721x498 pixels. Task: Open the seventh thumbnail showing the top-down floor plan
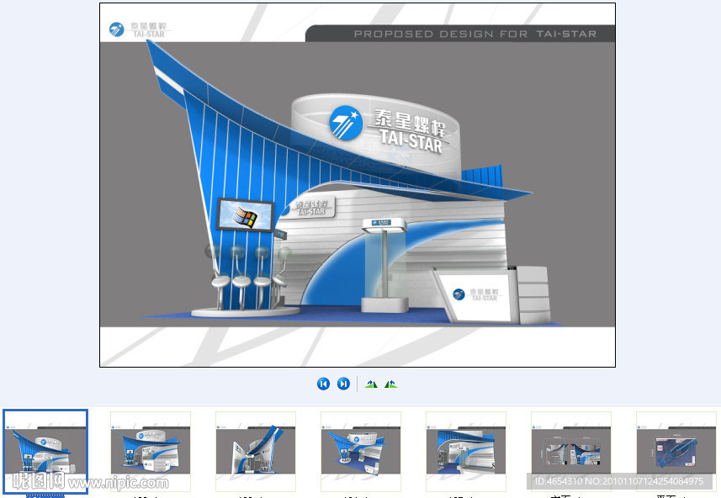pyautogui.click(x=676, y=451)
